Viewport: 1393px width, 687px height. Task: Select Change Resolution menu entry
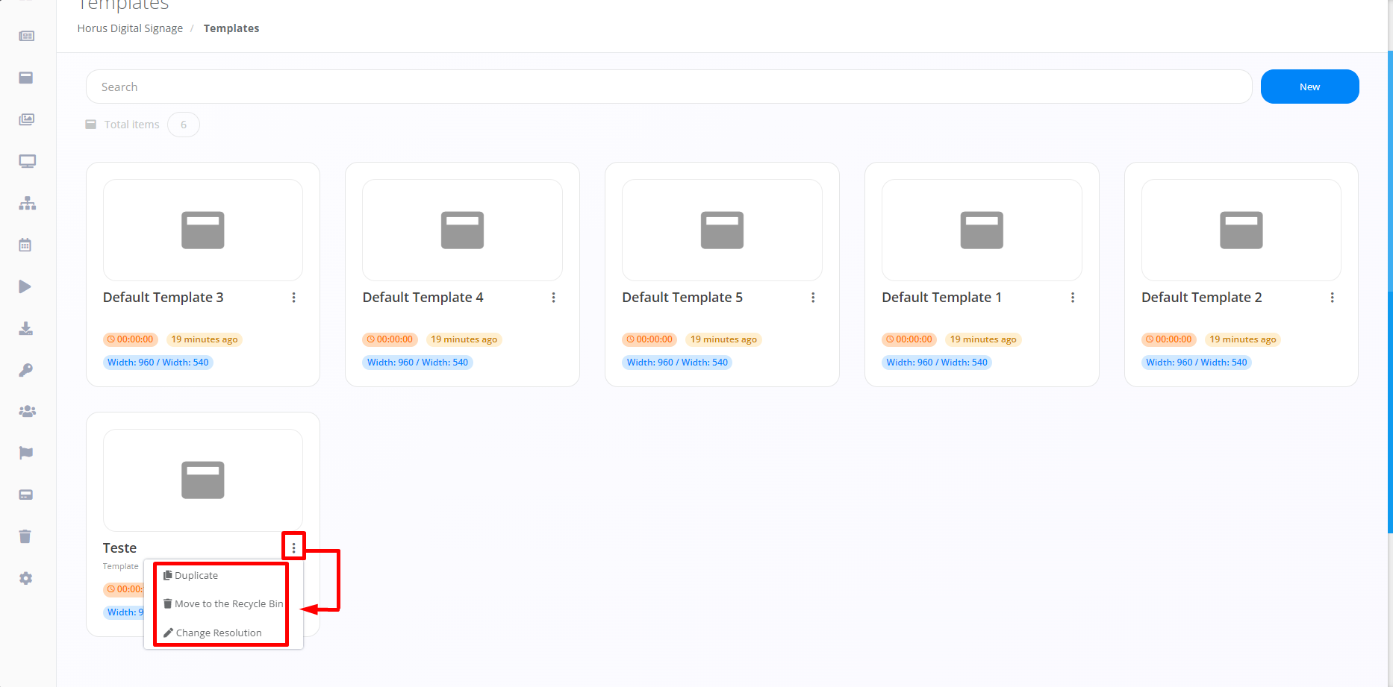pyautogui.click(x=218, y=633)
